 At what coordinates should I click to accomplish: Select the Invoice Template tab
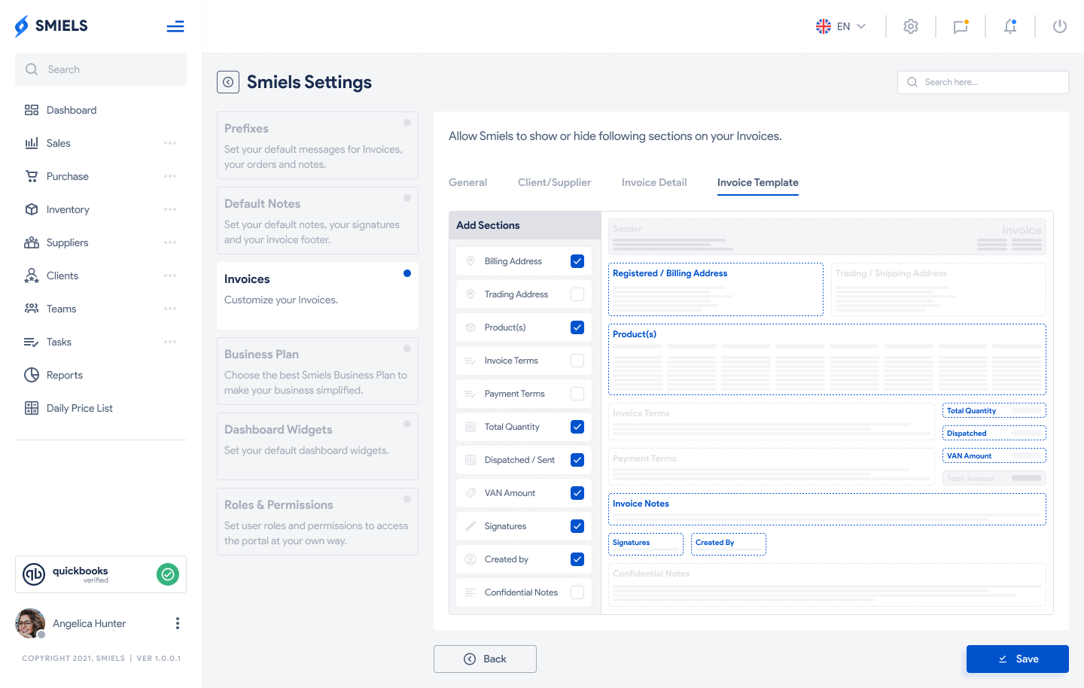pos(758,182)
